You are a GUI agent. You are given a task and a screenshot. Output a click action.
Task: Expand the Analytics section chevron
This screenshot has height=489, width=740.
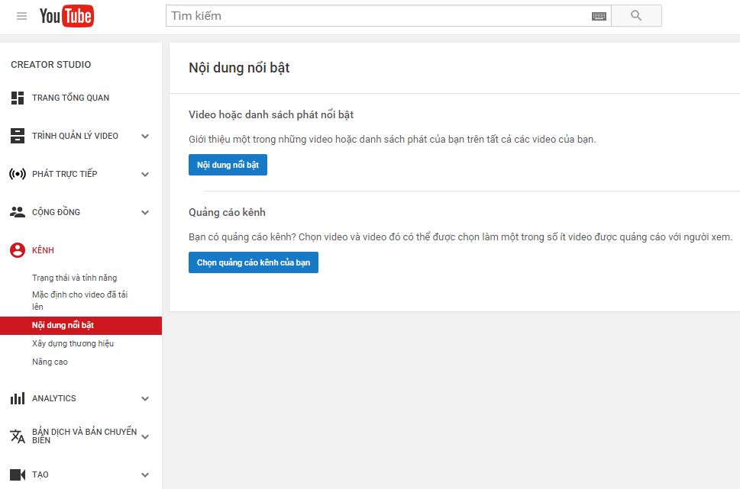pos(145,398)
